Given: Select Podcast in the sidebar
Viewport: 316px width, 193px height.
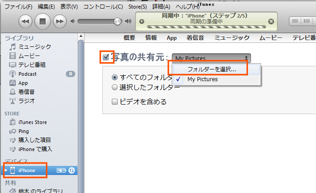Looking at the screenshot, I should point(27,74).
